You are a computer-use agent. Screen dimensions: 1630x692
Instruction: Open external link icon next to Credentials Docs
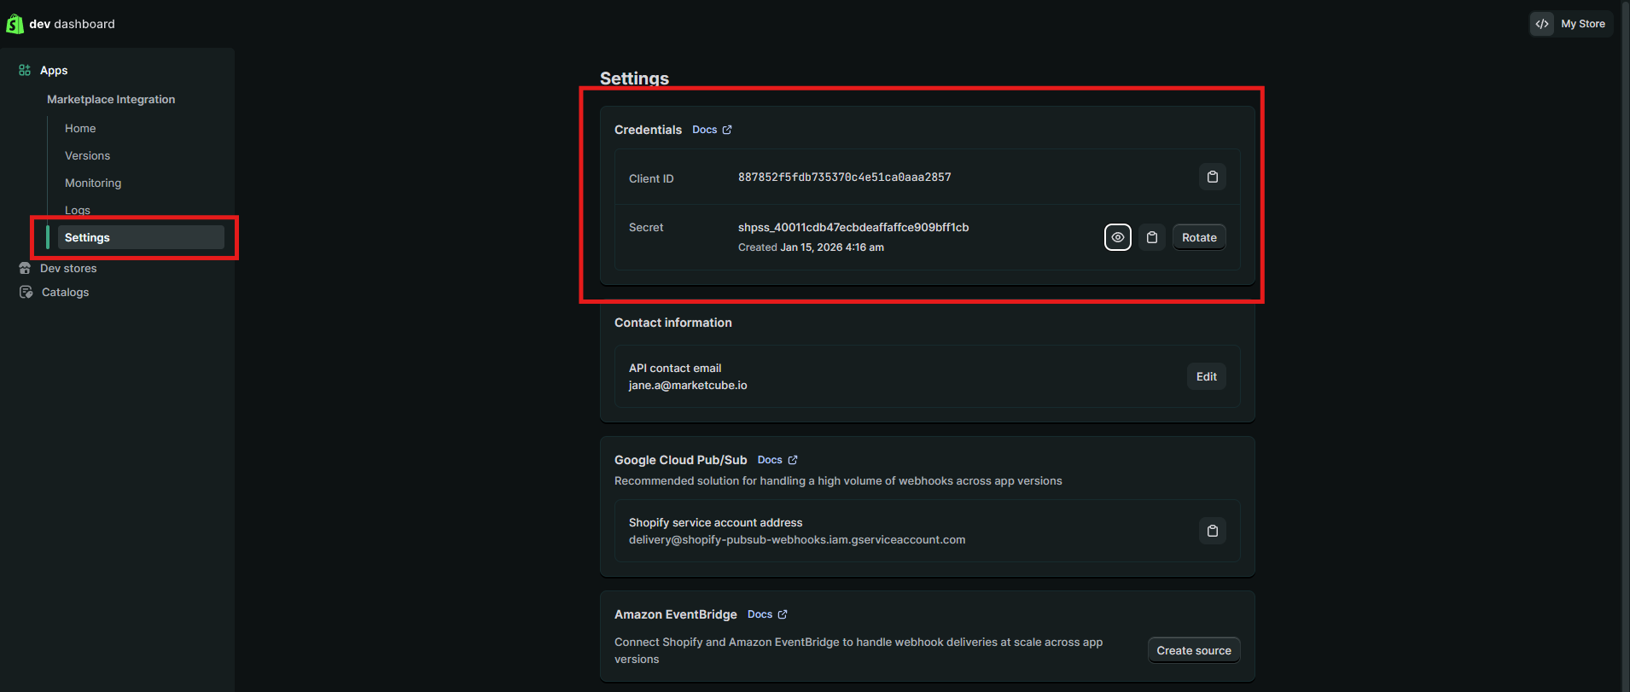727,130
